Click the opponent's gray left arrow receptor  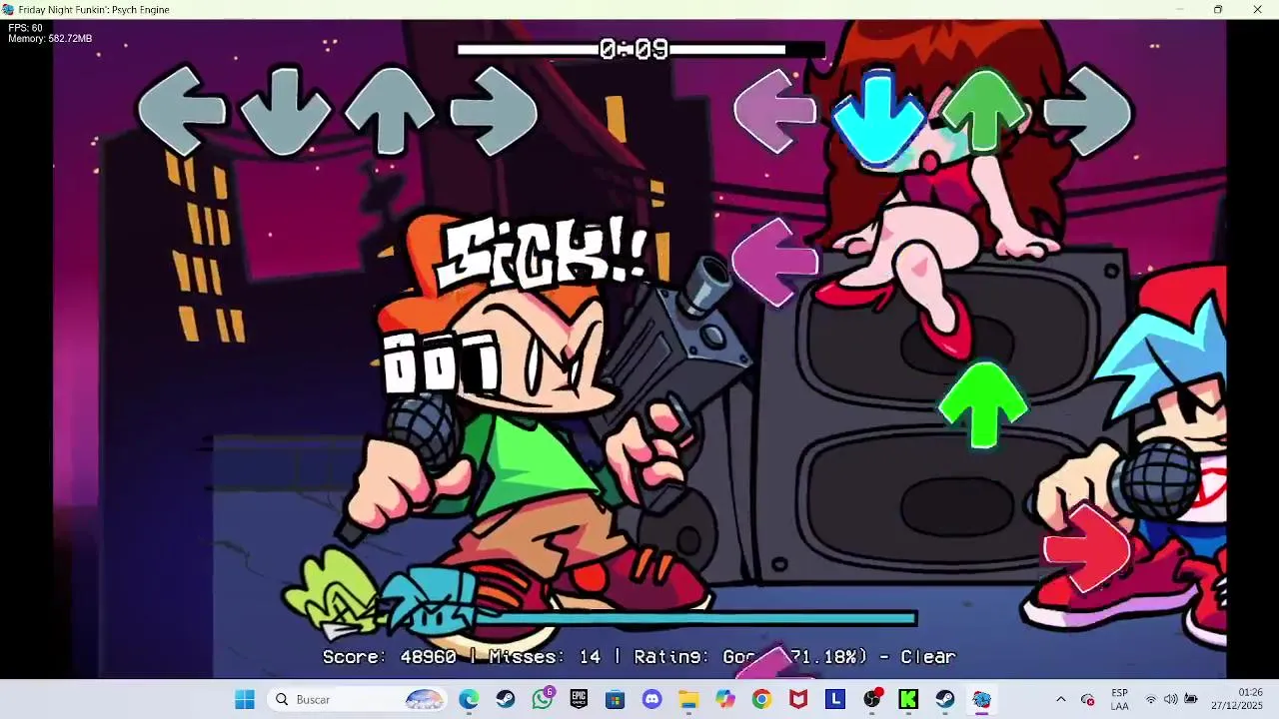181,111
